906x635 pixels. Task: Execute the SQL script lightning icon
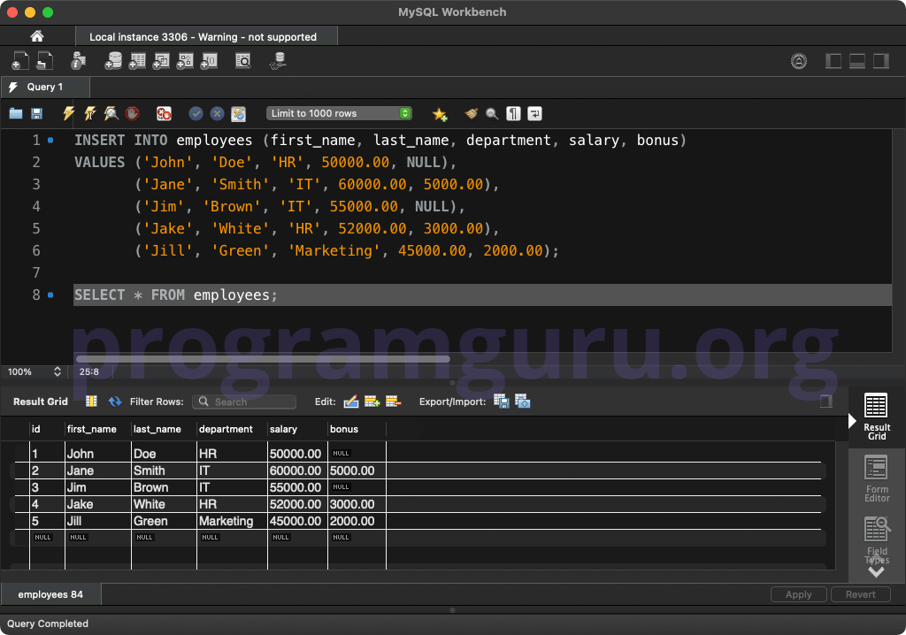(68, 113)
